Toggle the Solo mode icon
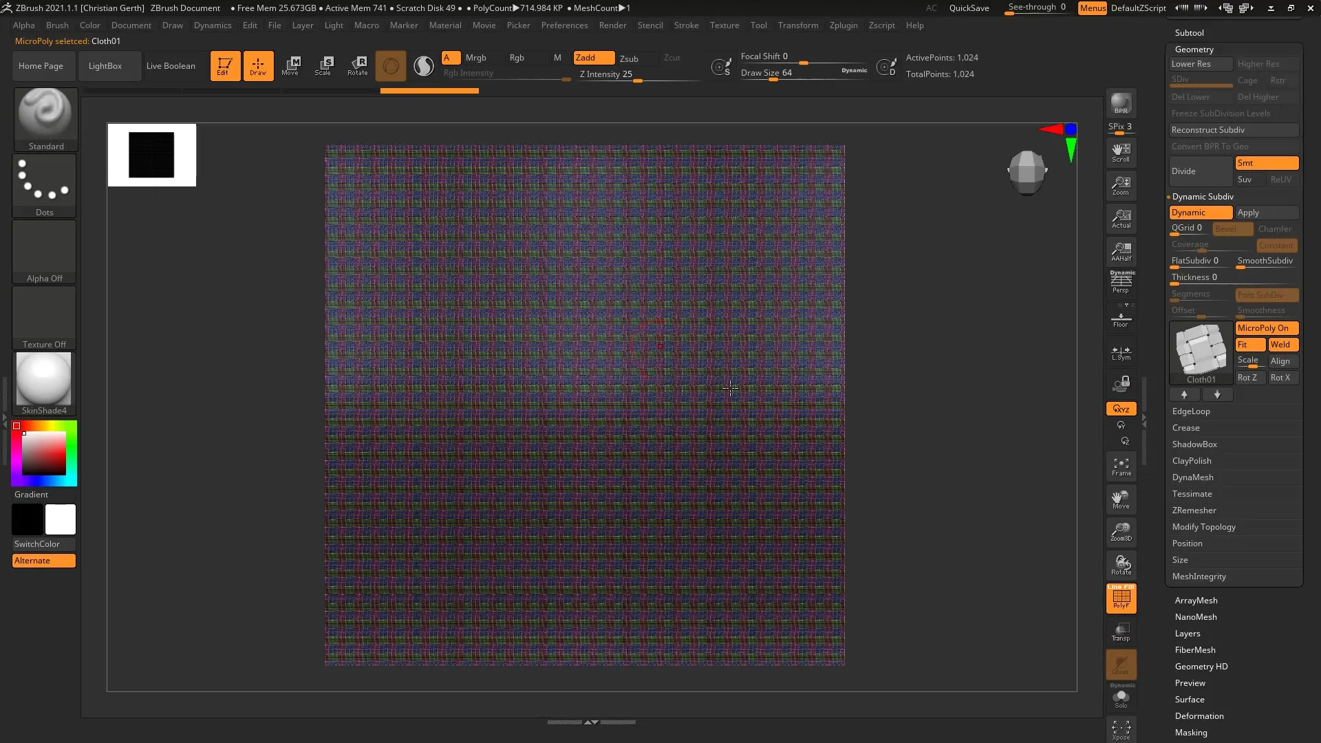 pyautogui.click(x=1121, y=698)
